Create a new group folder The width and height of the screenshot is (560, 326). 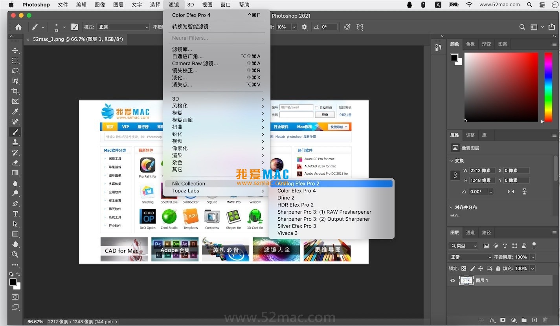click(x=524, y=320)
